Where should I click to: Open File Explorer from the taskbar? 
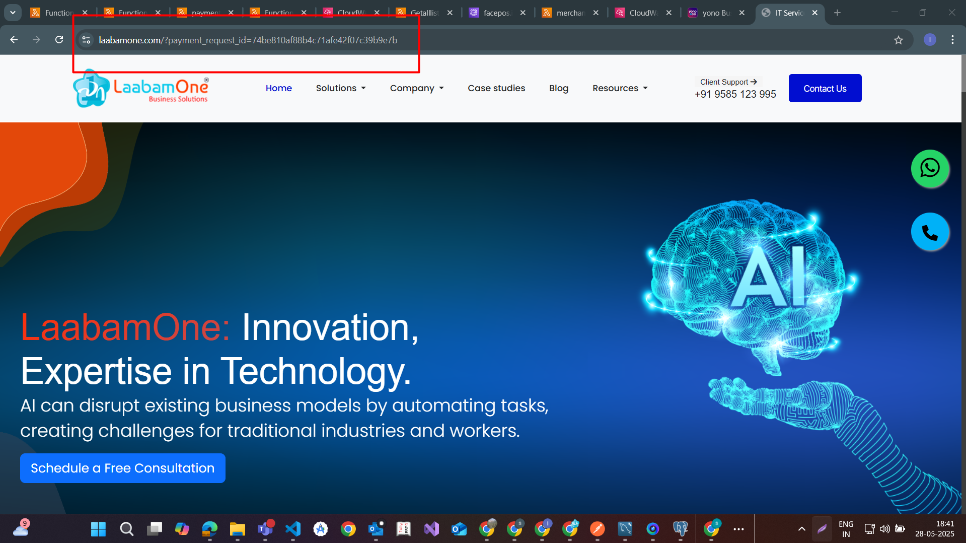[238, 529]
